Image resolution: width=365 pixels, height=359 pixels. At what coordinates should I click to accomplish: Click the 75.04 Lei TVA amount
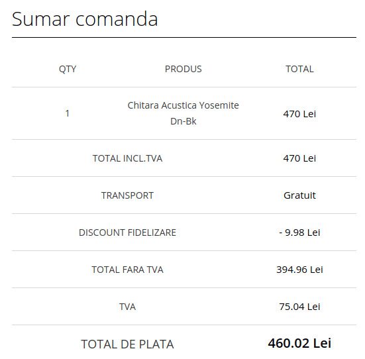point(299,307)
